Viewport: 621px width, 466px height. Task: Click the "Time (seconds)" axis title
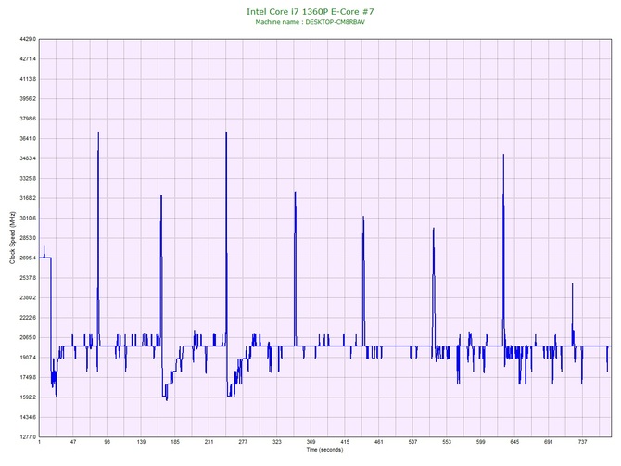tap(324, 450)
